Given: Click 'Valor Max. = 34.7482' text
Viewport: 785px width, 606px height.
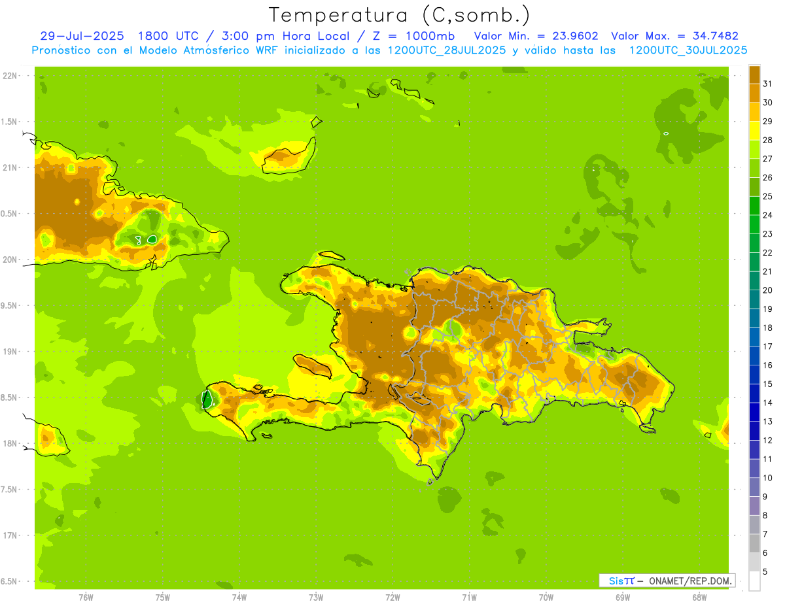Looking at the screenshot, I should (x=674, y=36).
